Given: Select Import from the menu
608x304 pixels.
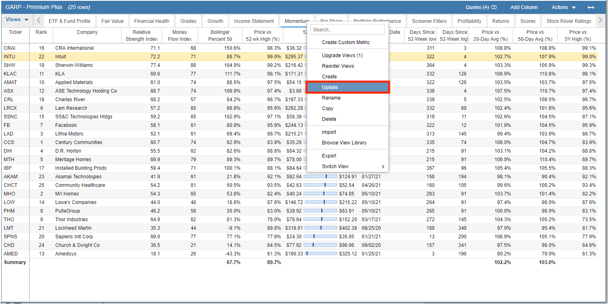Looking at the screenshot, I should pos(348,132).
